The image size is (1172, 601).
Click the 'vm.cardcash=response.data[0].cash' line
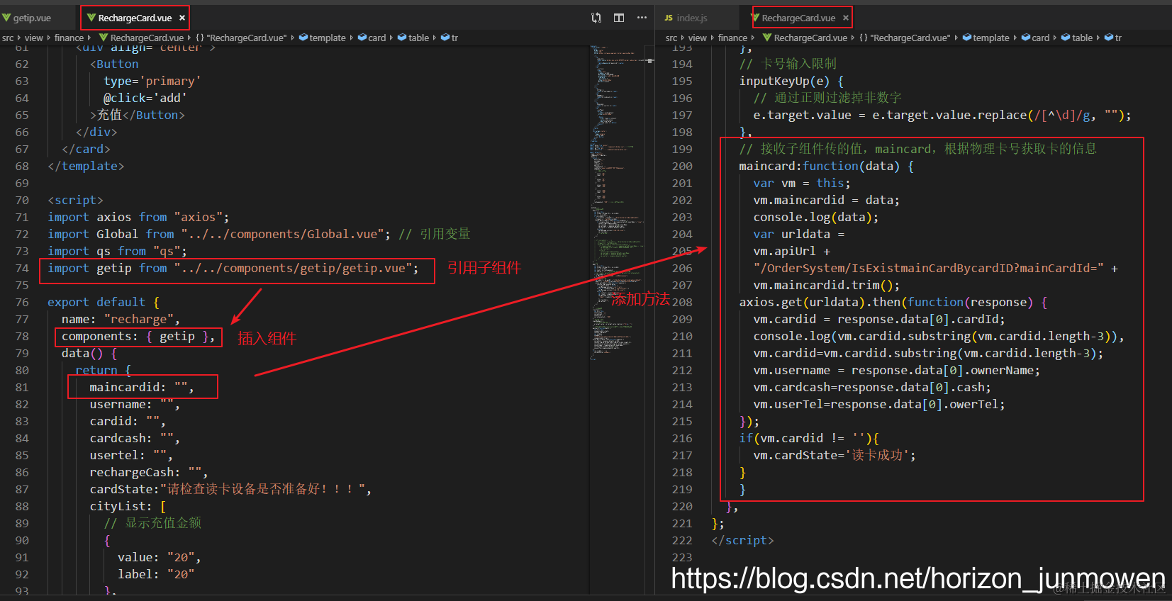point(871,387)
